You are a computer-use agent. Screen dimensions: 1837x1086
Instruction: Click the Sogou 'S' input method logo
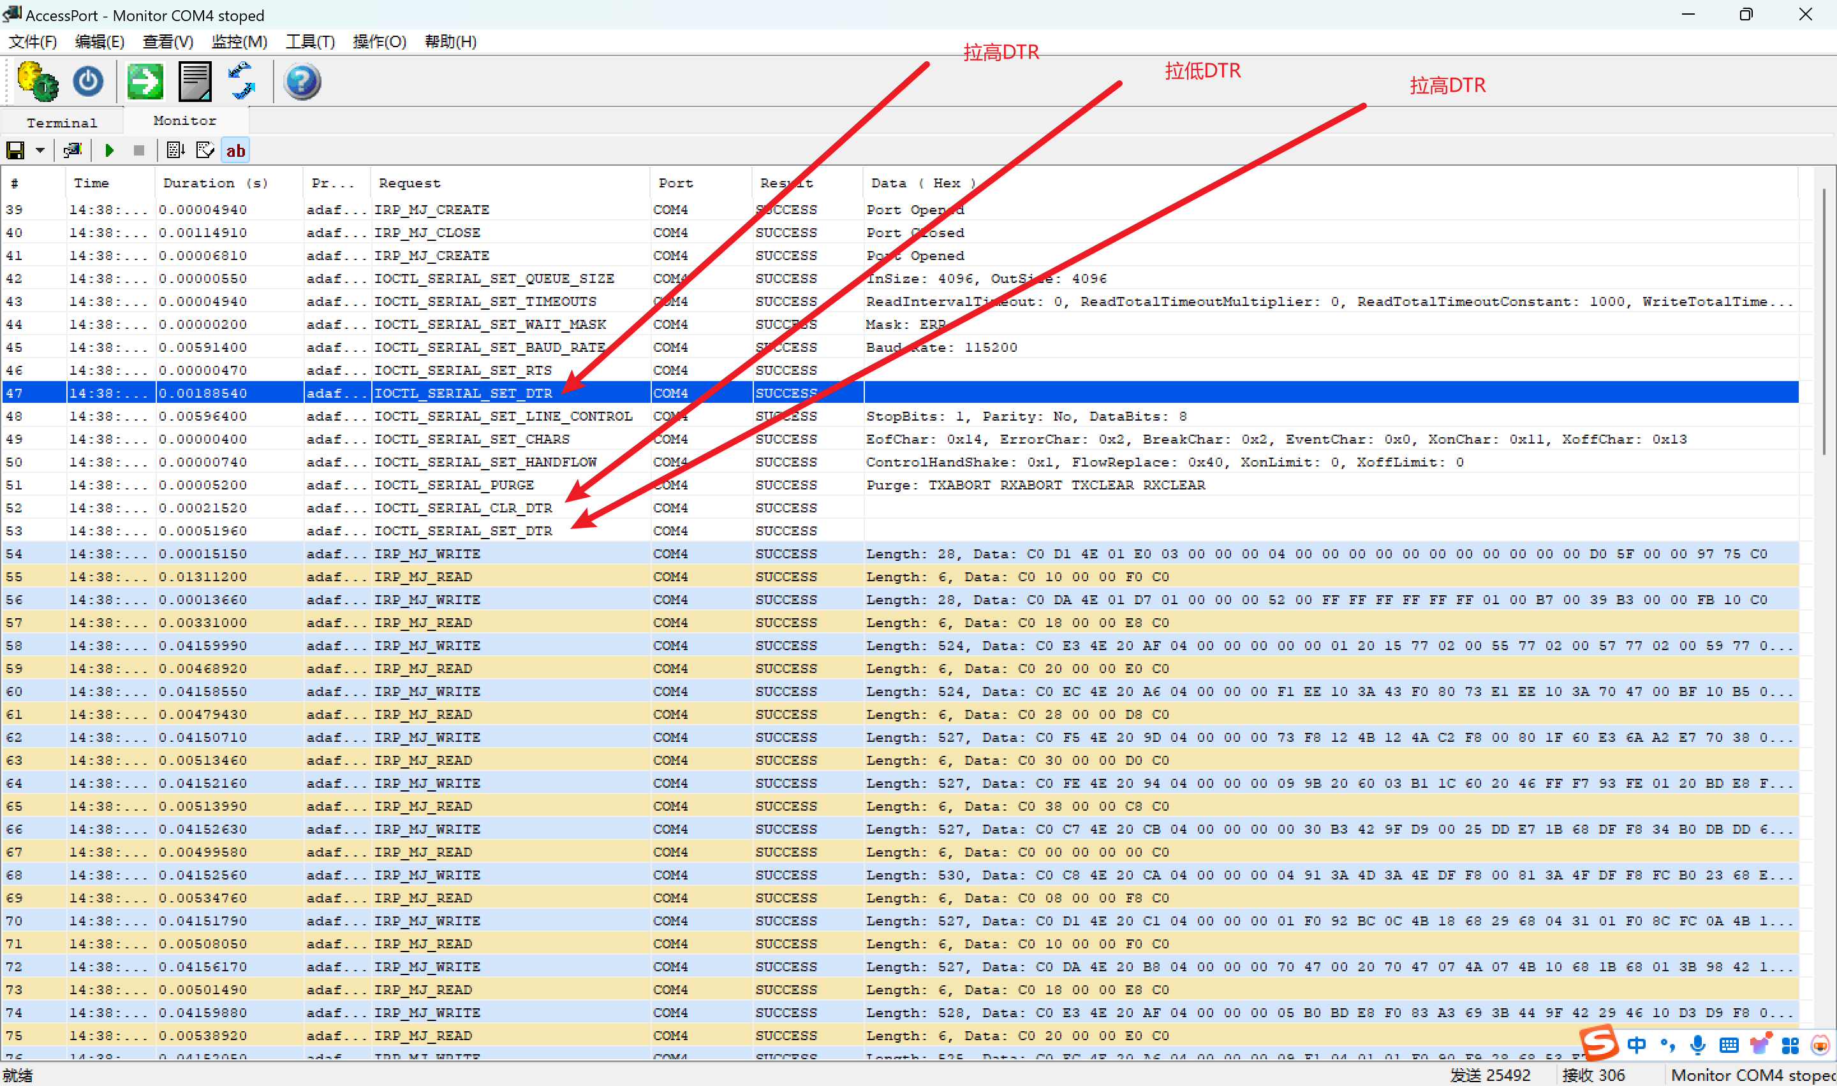(x=1599, y=1043)
